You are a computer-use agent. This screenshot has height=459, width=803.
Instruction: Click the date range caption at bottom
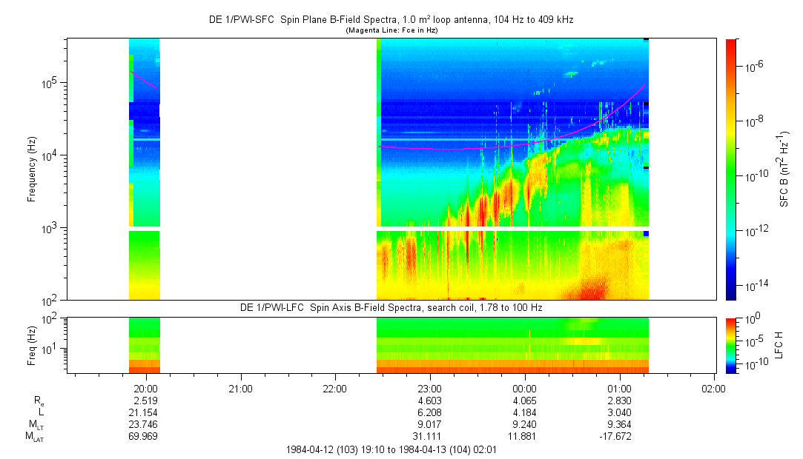(391, 449)
